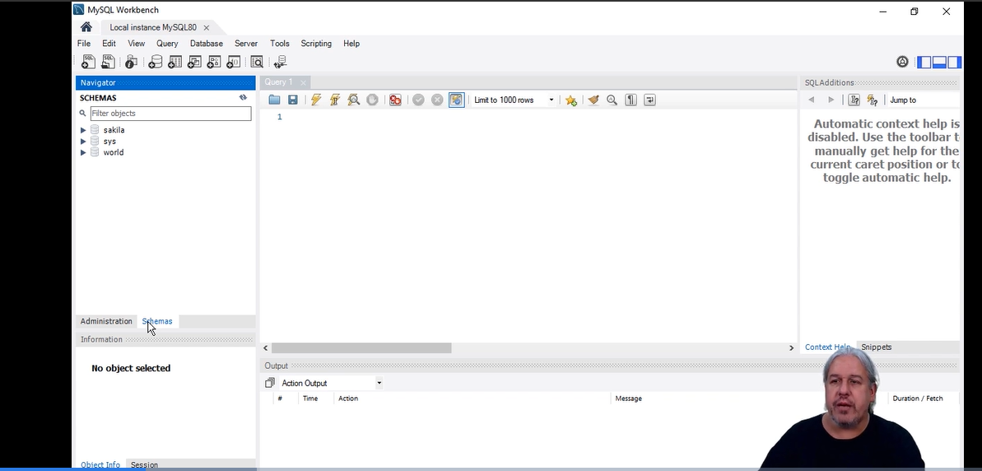Search table data icon in main toolbar
Viewport: 982px width, 471px height.
257,62
